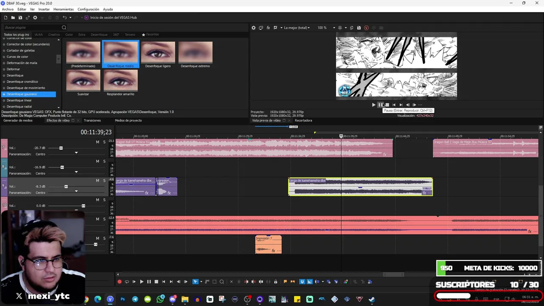Mute audio track 7

coord(97,142)
